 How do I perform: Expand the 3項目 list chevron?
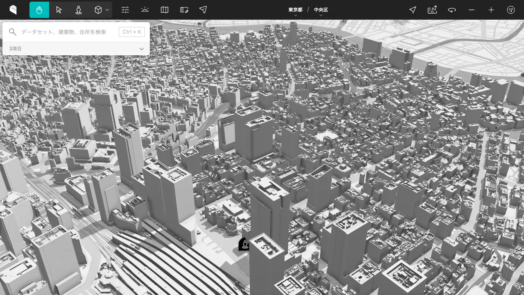[x=142, y=49]
